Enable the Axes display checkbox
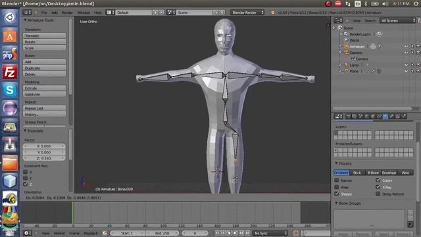Screen dimensions: 421x237 tap(337, 187)
